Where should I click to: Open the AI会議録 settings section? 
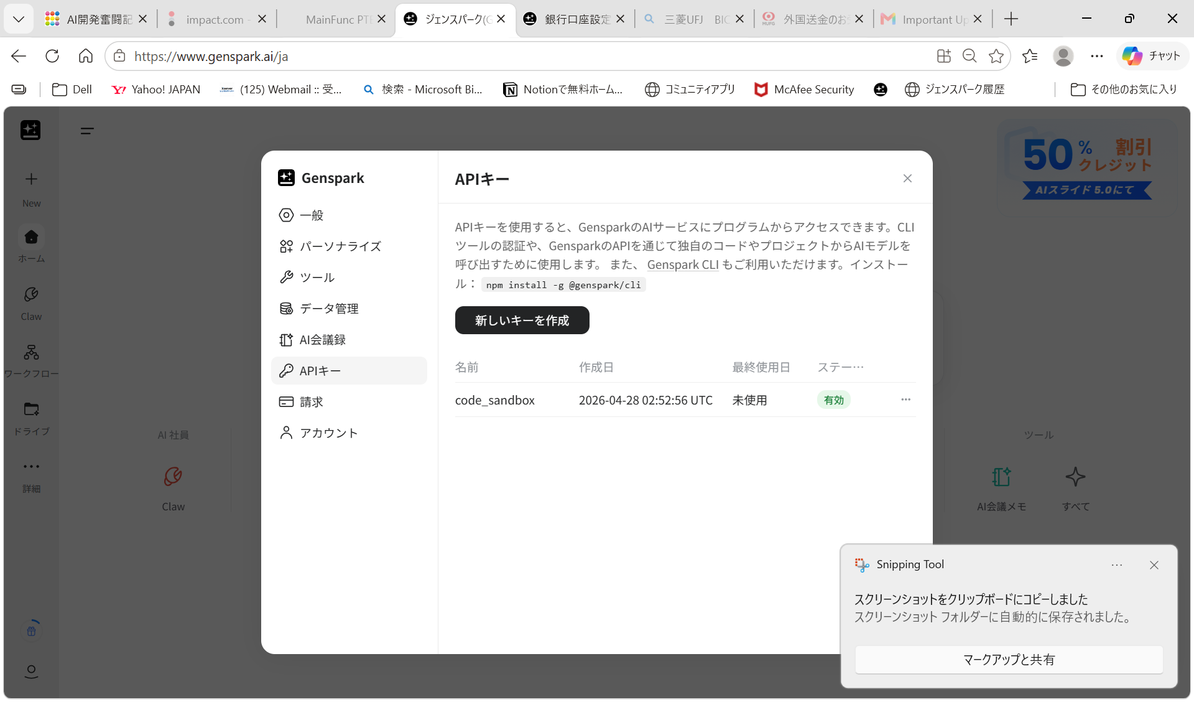(x=349, y=340)
